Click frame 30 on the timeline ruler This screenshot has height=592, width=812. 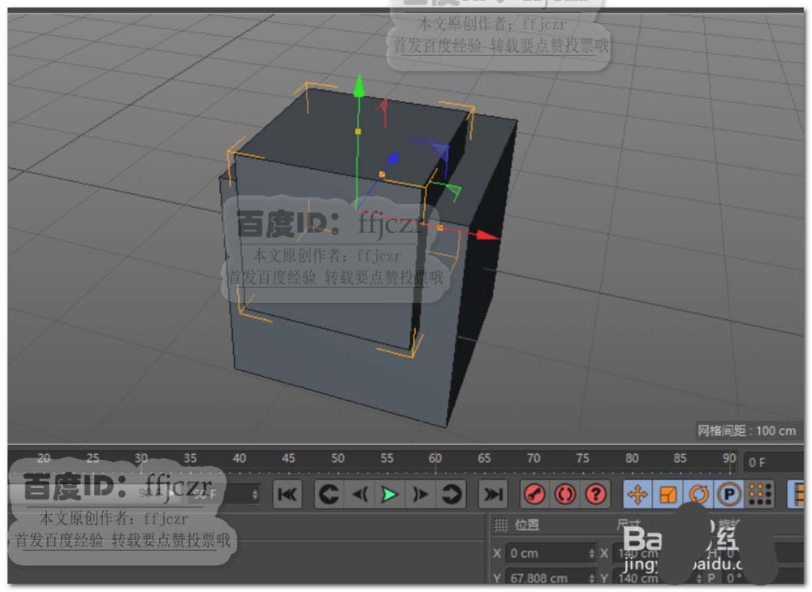[x=140, y=459]
